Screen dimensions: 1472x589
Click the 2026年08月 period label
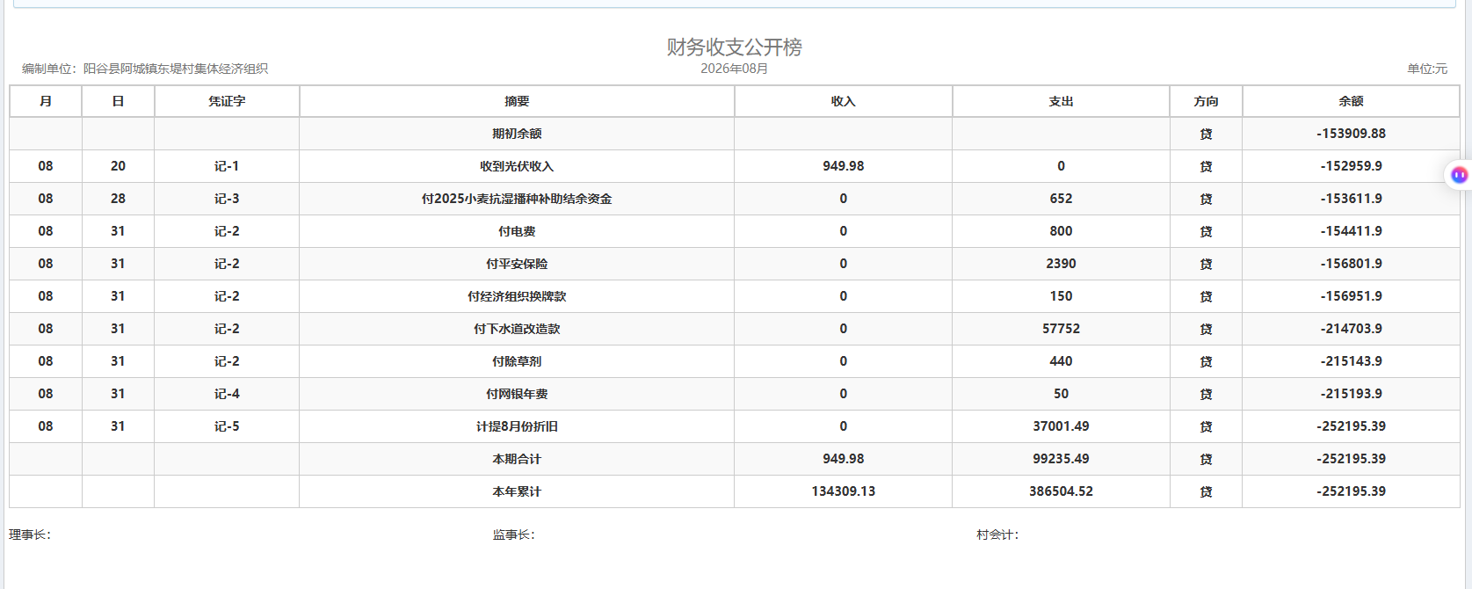(735, 69)
